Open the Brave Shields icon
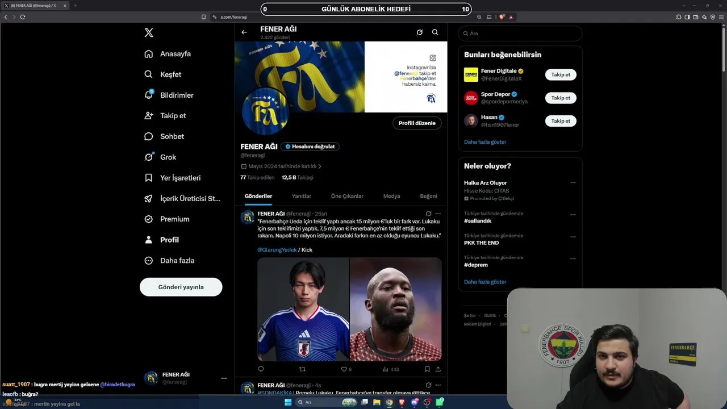727x409 pixels. 502,17
